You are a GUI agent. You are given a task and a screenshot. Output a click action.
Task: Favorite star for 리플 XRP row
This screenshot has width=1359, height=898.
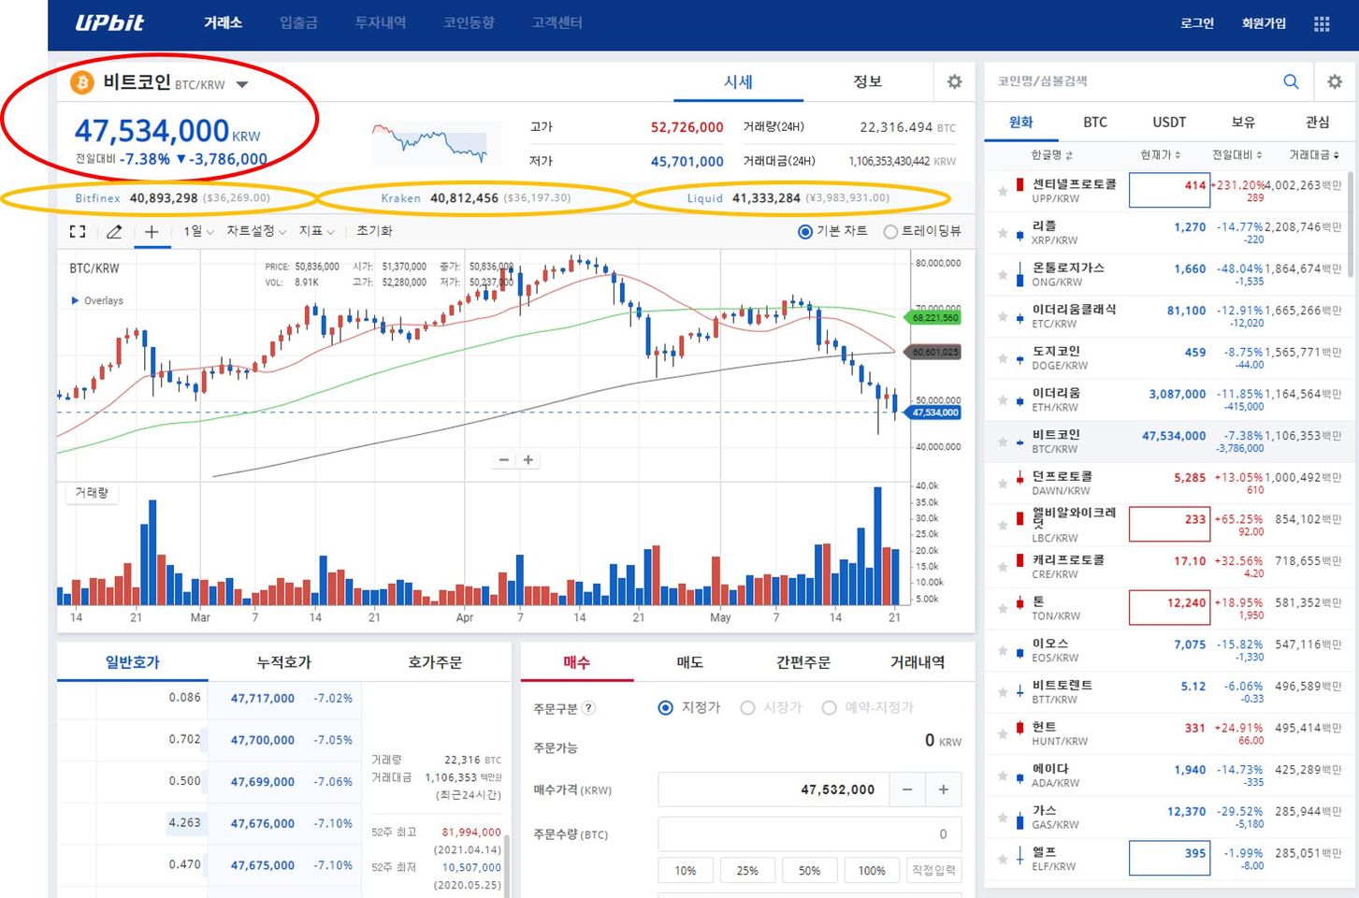tap(1003, 233)
